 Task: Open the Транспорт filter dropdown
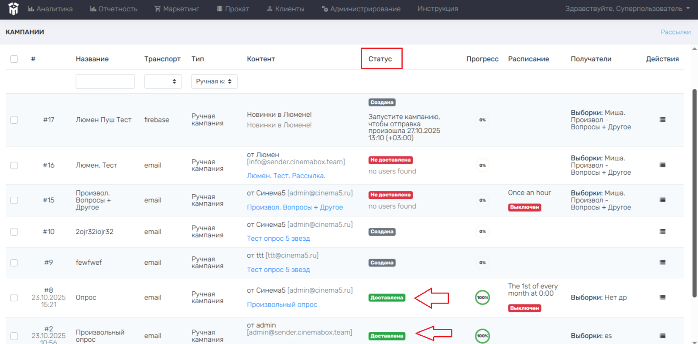click(163, 81)
